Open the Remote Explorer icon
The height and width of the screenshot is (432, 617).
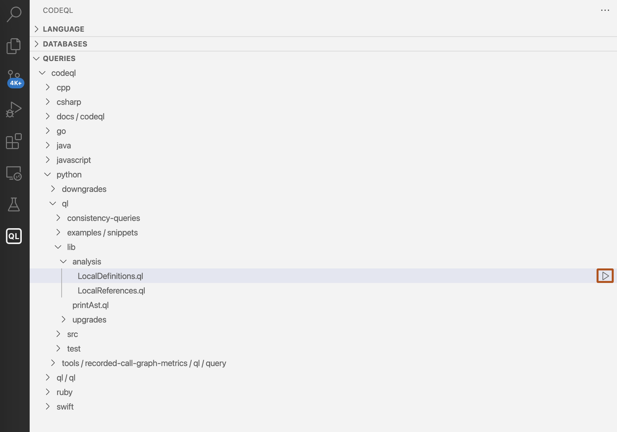point(14,173)
